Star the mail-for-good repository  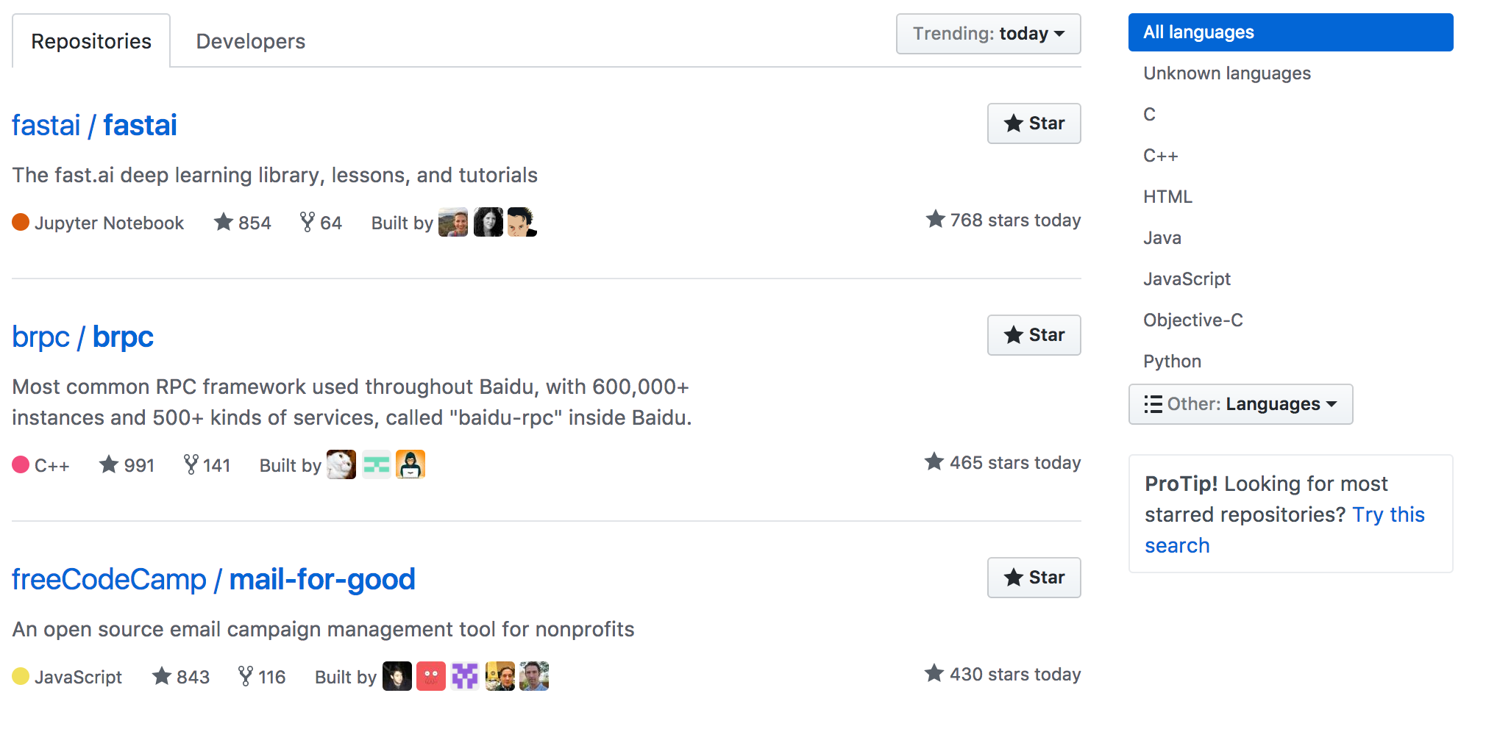[x=1034, y=578]
